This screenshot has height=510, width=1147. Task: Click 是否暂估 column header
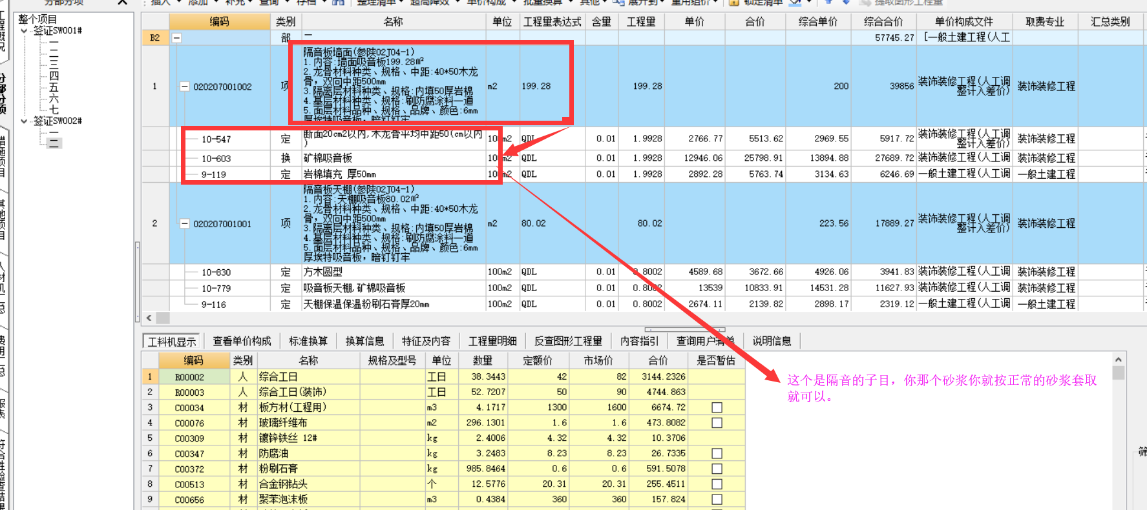coord(716,360)
